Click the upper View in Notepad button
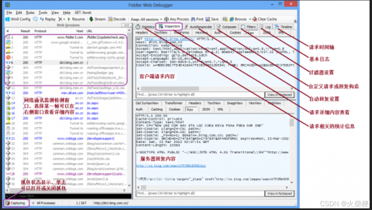The width and height of the screenshot is (372, 210). coord(279,95)
